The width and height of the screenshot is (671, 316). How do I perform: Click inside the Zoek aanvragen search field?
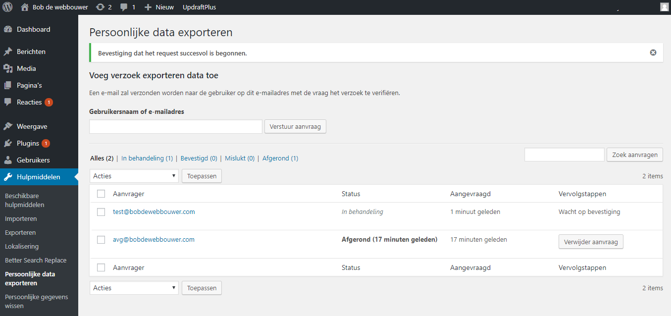(x=564, y=155)
